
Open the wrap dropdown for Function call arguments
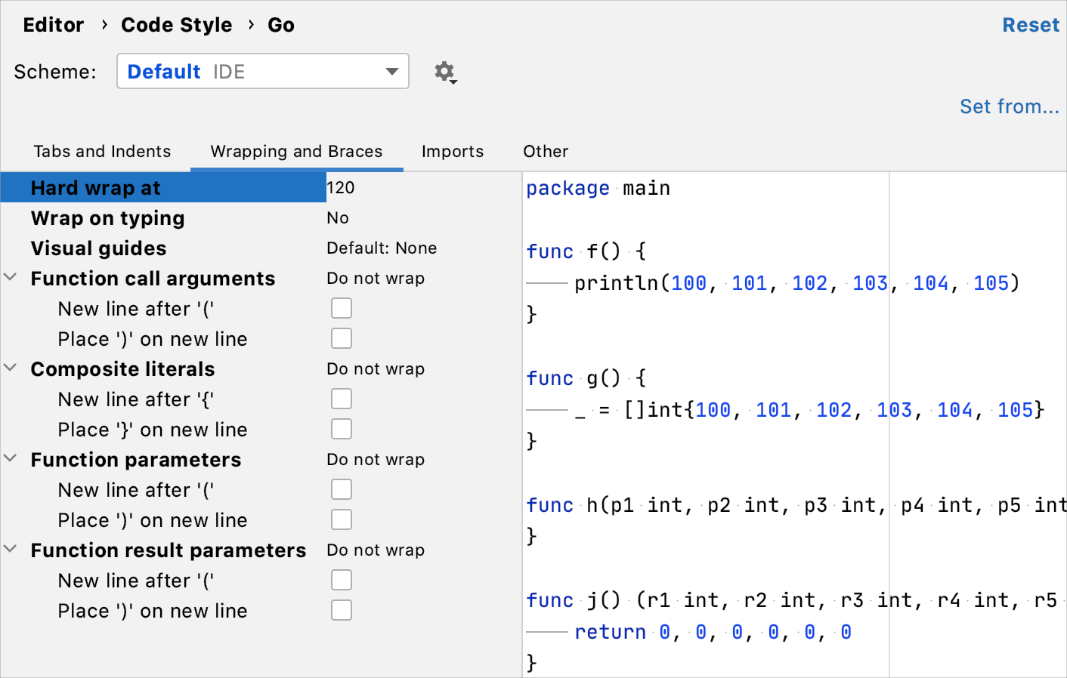376,278
